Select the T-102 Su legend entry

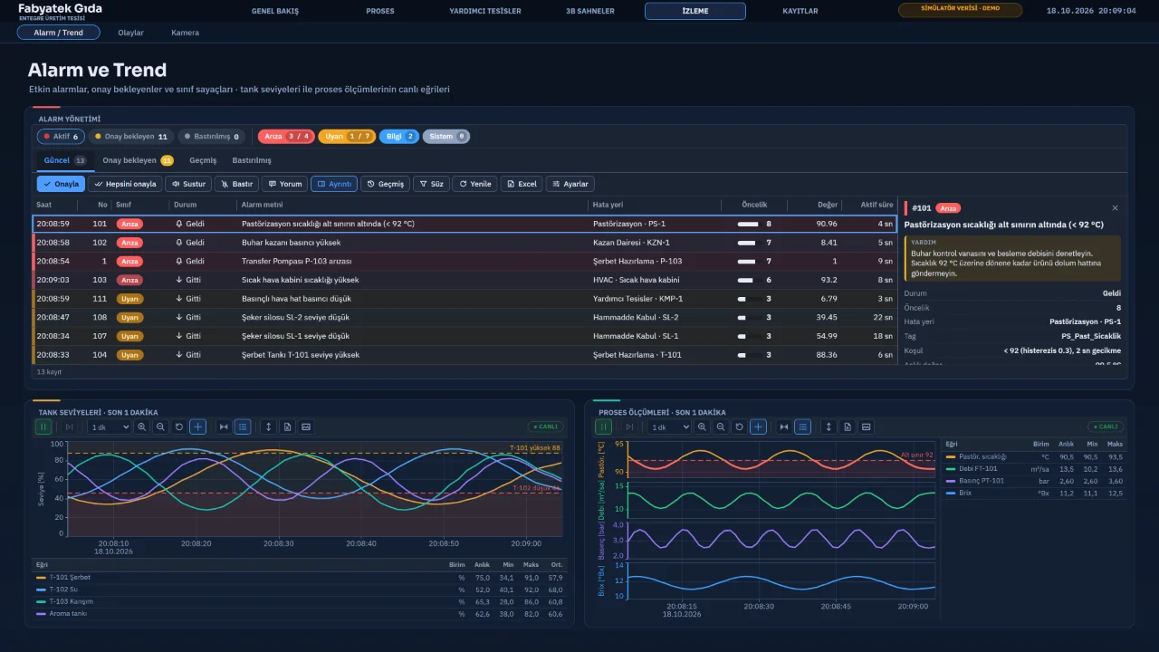coord(299,590)
